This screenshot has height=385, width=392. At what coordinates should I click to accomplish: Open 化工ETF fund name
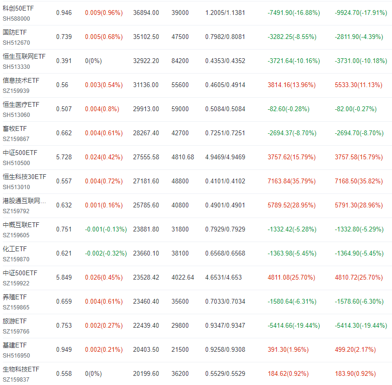point(14,249)
